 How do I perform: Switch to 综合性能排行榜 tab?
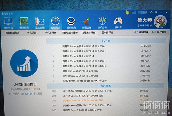pos(70,33)
